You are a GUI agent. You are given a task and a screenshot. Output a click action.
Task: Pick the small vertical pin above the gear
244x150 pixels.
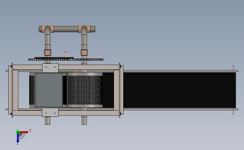[x=66, y=58]
